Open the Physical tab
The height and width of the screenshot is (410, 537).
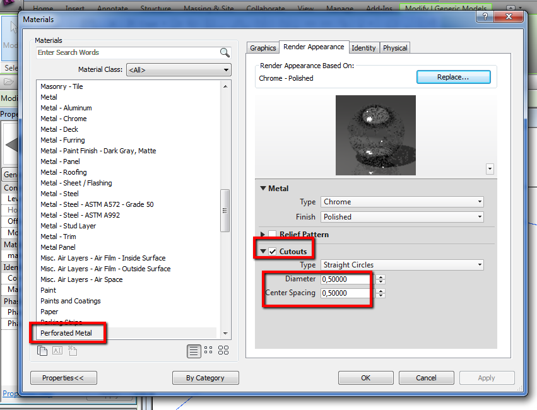click(x=395, y=48)
